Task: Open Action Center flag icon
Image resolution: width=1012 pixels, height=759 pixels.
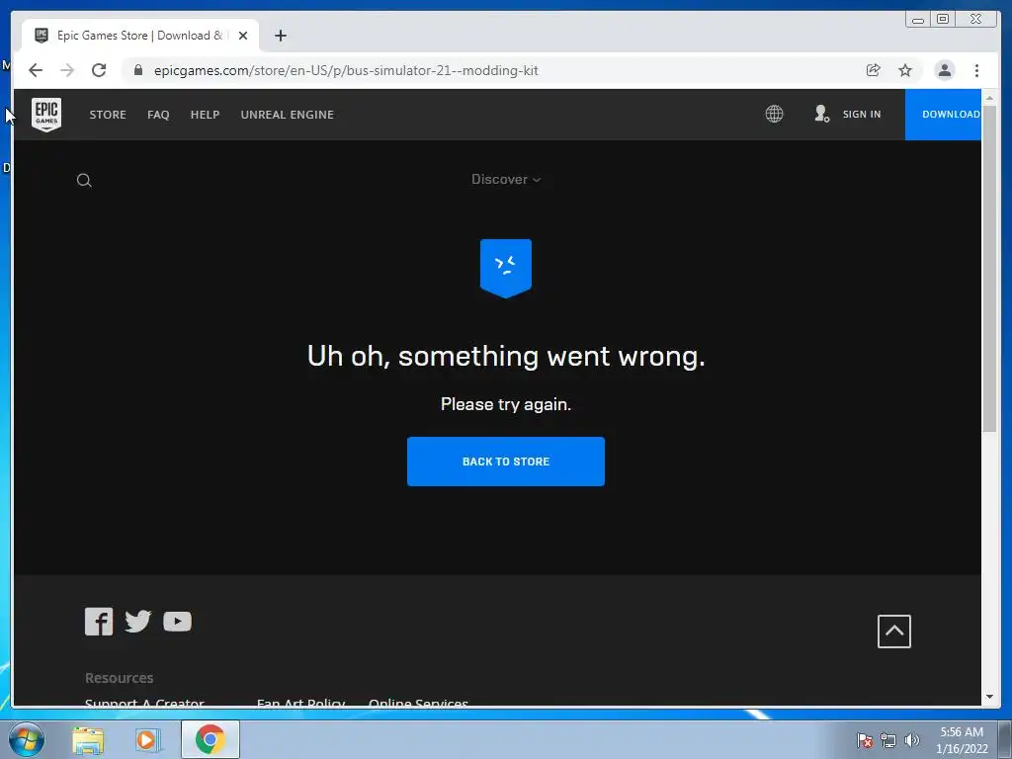Action: click(x=865, y=740)
